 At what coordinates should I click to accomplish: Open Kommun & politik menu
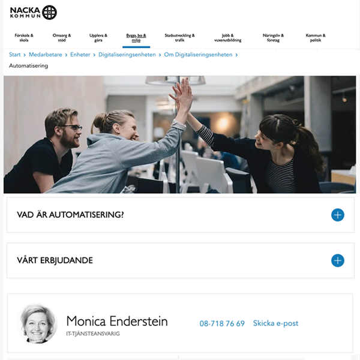point(316,38)
